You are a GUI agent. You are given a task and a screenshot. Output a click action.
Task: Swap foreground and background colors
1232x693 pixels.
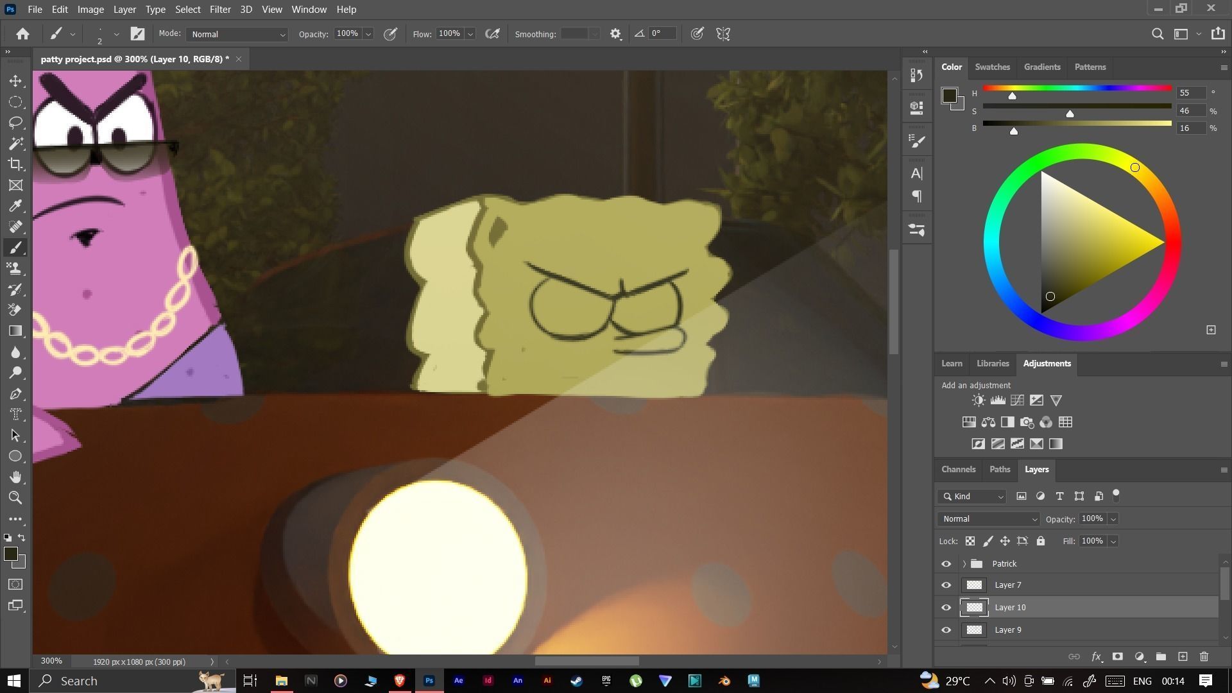point(22,538)
